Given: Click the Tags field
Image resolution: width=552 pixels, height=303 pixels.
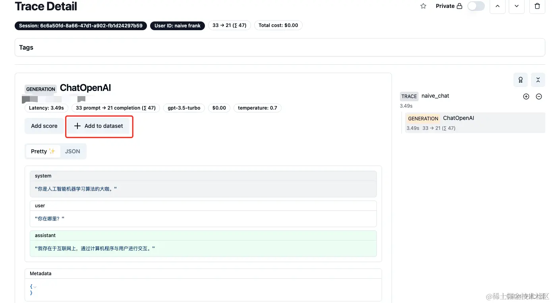Looking at the screenshot, I should pos(280,47).
